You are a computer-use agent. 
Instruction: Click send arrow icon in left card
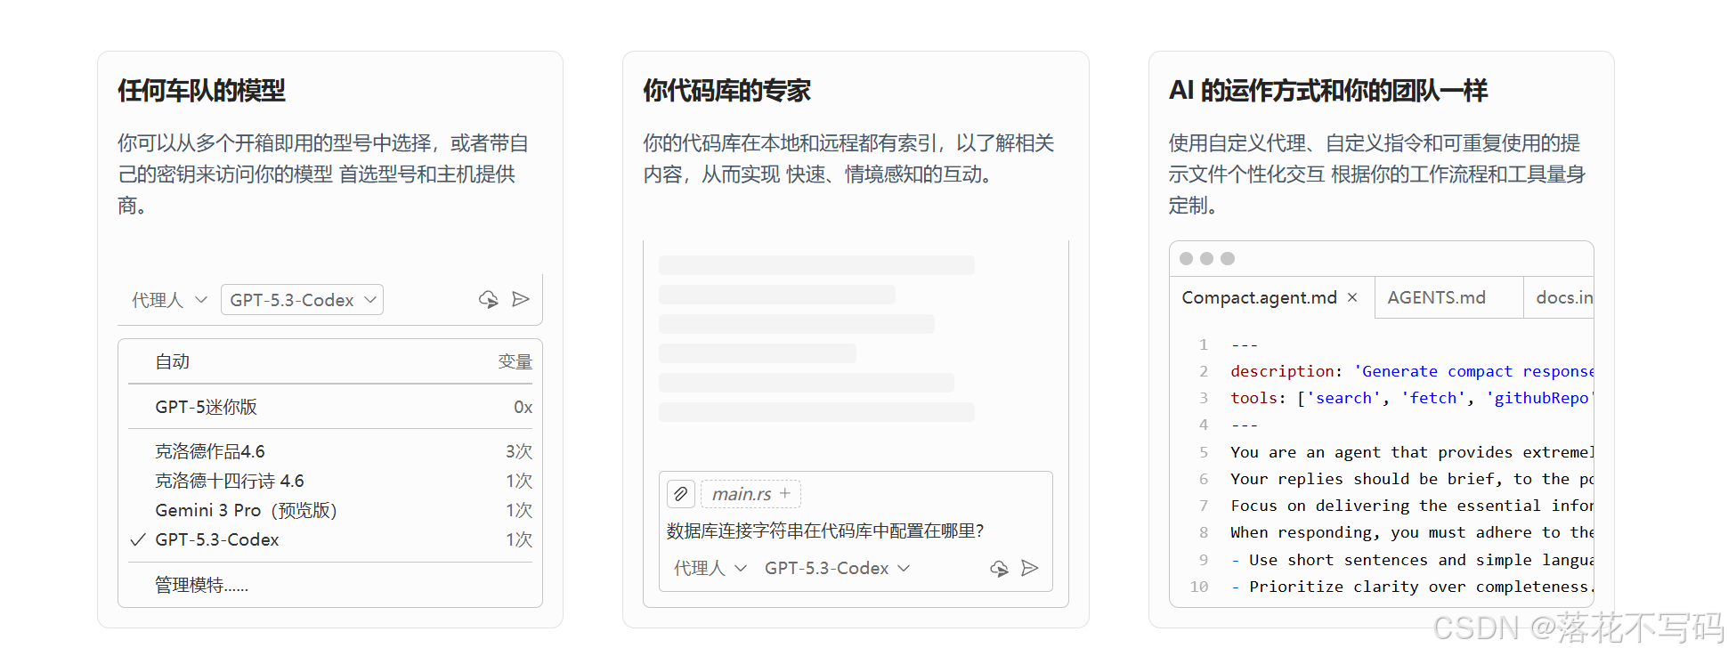521,299
